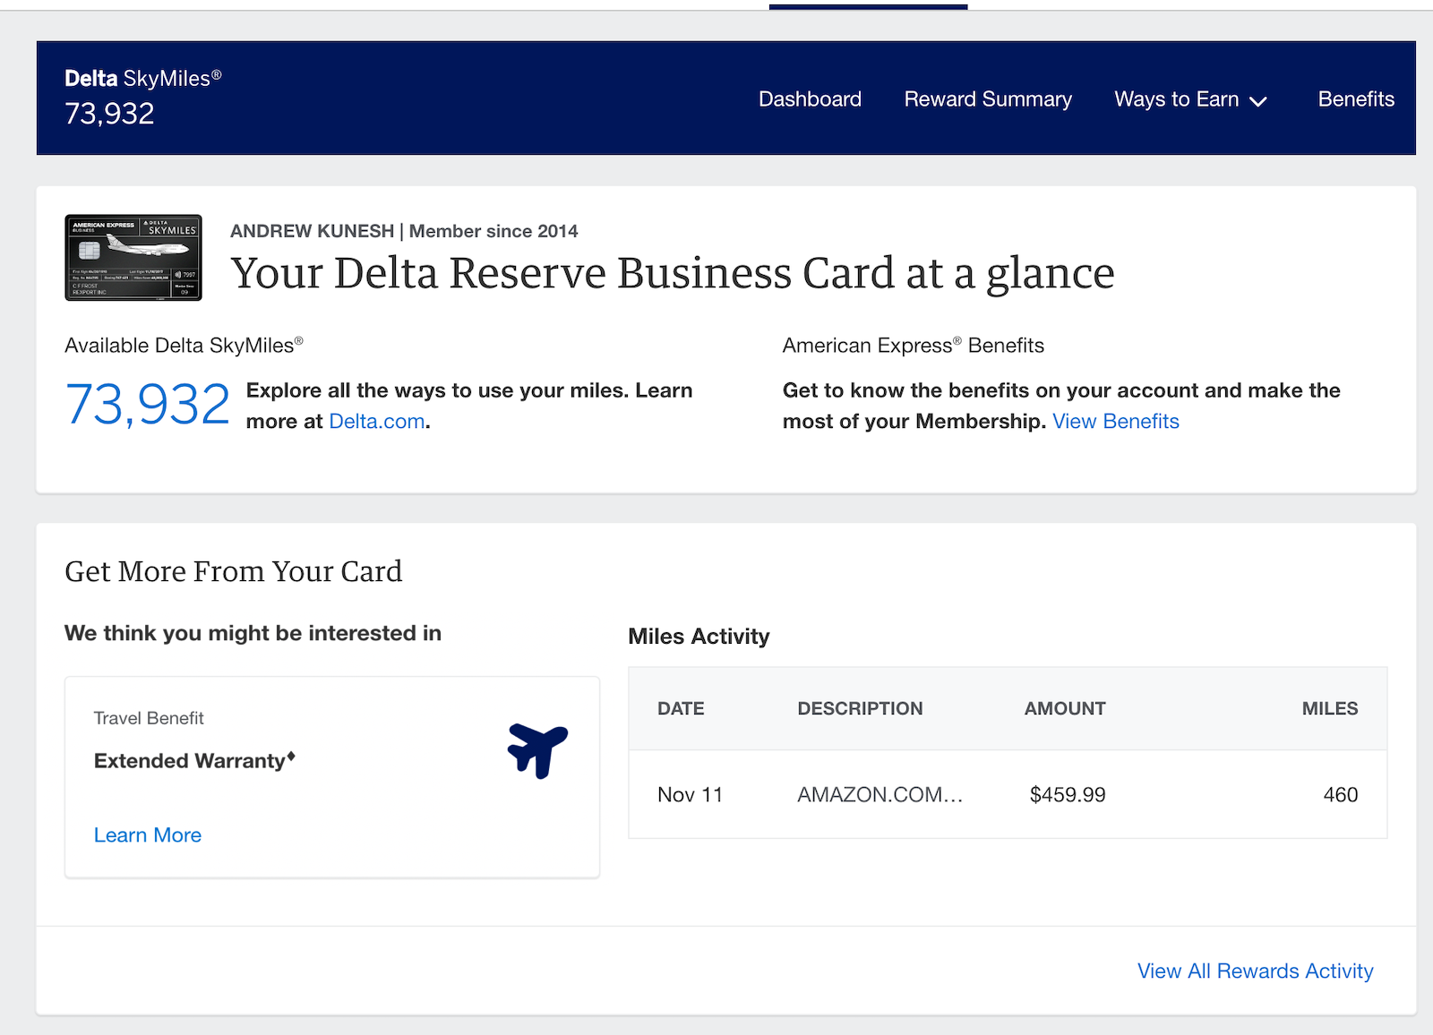
Task: Select the airplane travel benefit icon
Action: tap(536, 750)
